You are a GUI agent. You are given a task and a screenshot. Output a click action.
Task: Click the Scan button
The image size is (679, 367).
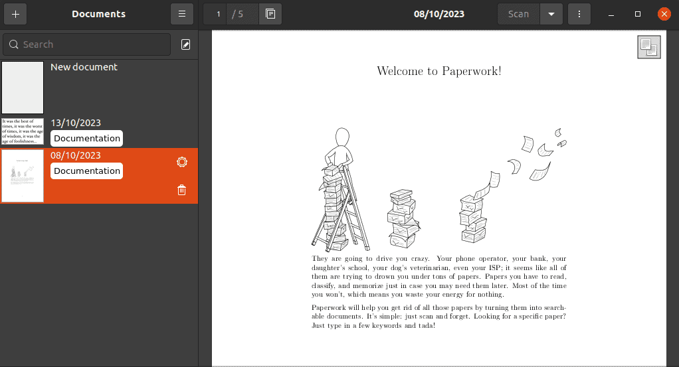pos(518,14)
